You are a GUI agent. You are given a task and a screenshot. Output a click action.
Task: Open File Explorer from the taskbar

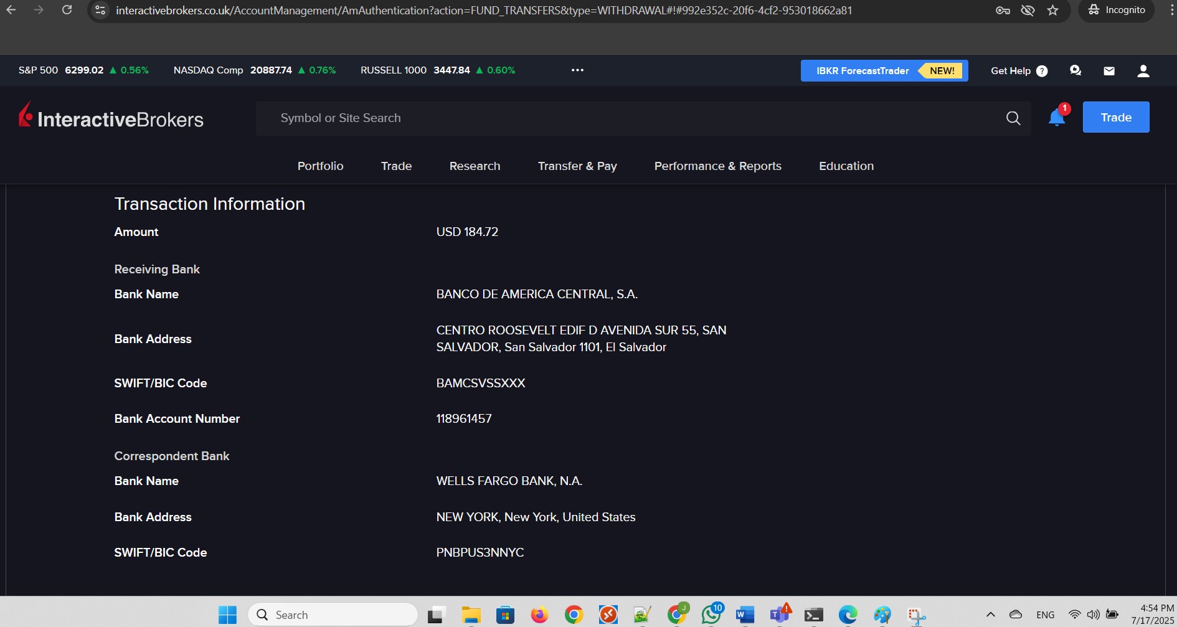coord(471,615)
